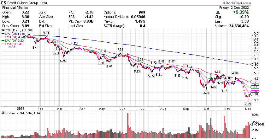Click the 6.47 low label near May
The height and width of the screenshot is (139, 265).
pyautogui.click(x=101, y=63)
